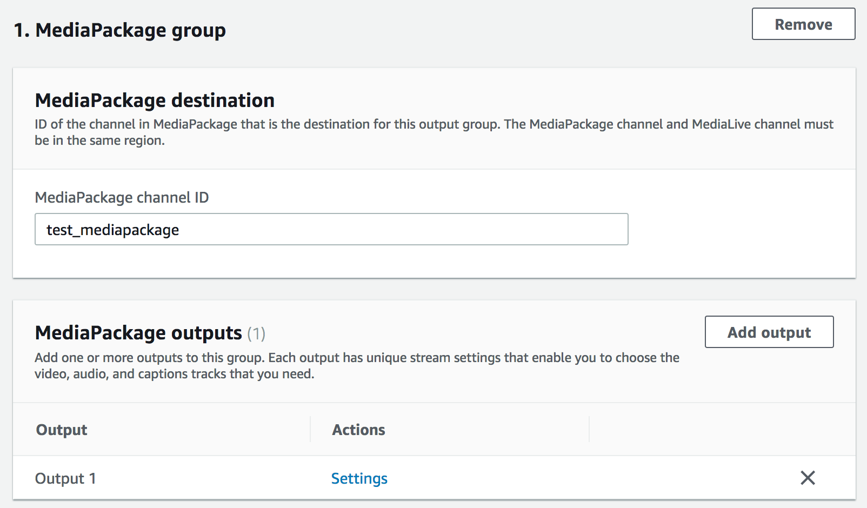867x508 pixels.
Task: Click the MediaPackage destination heading
Action: (155, 101)
